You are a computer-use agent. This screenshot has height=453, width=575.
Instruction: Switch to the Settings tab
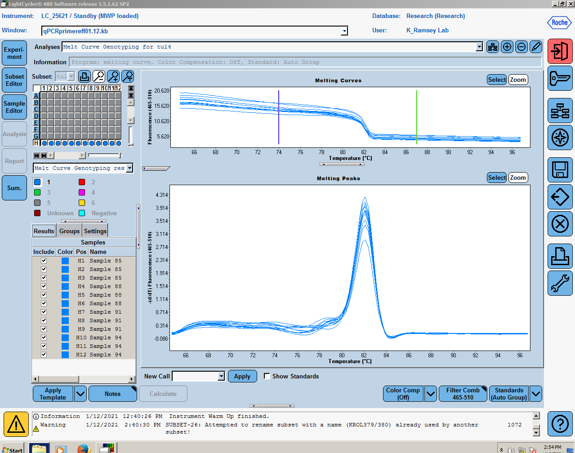tap(95, 231)
